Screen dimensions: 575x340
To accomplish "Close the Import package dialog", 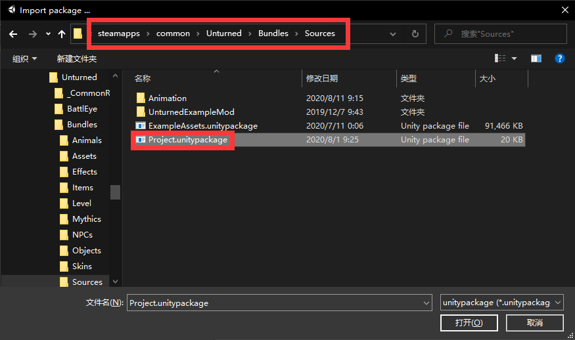I will 565,10.
